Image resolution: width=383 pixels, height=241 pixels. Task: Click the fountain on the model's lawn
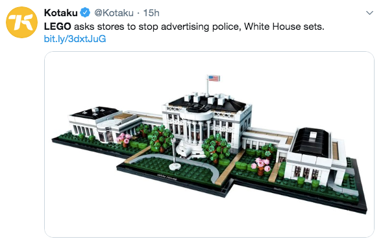(x=175, y=167)
